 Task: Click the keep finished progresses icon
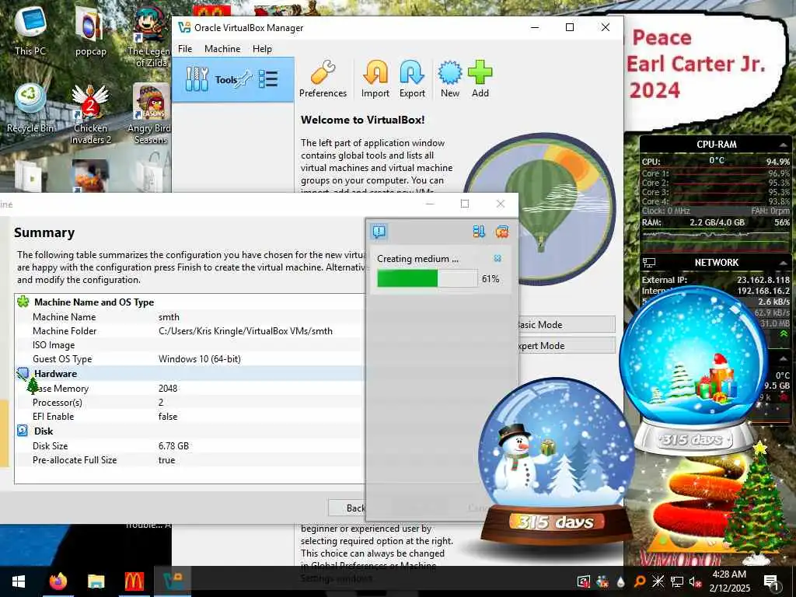pyautogui.click(x=479, y=232)
